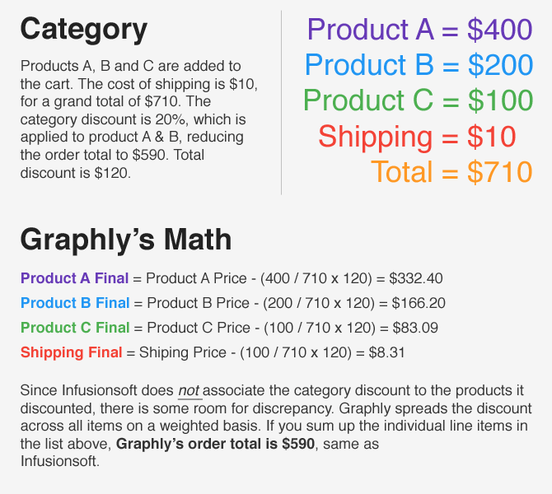
Task: Click the $166.20 result value
Action: tap(419, 303)
